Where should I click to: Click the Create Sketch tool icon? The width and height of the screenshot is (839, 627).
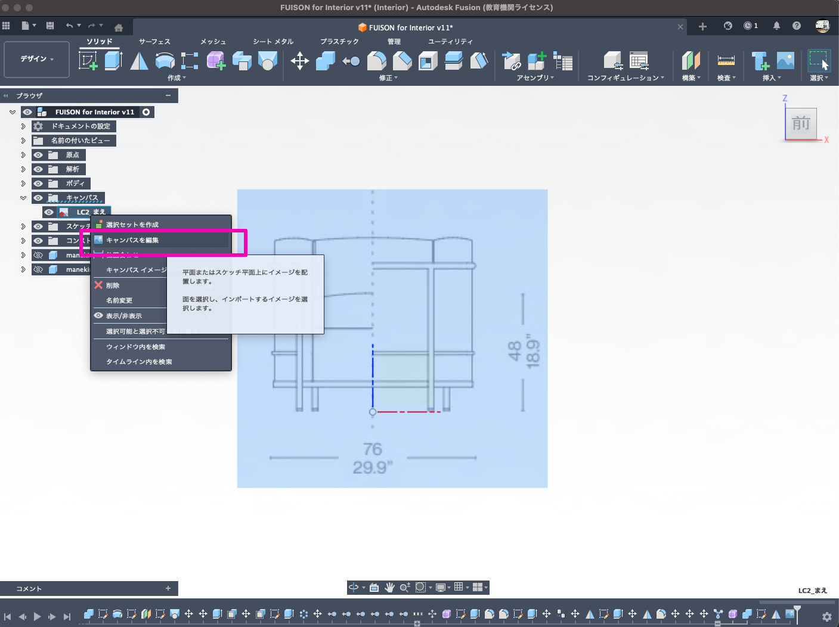pos(88,60)
